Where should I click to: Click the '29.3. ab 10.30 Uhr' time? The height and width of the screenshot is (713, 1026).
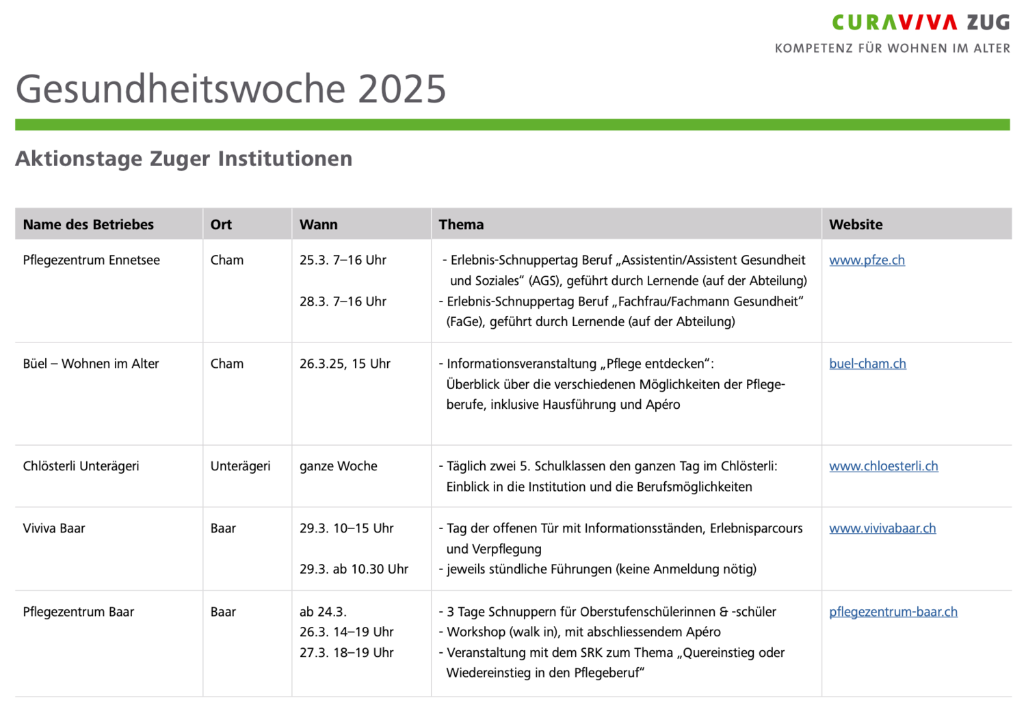354,569
